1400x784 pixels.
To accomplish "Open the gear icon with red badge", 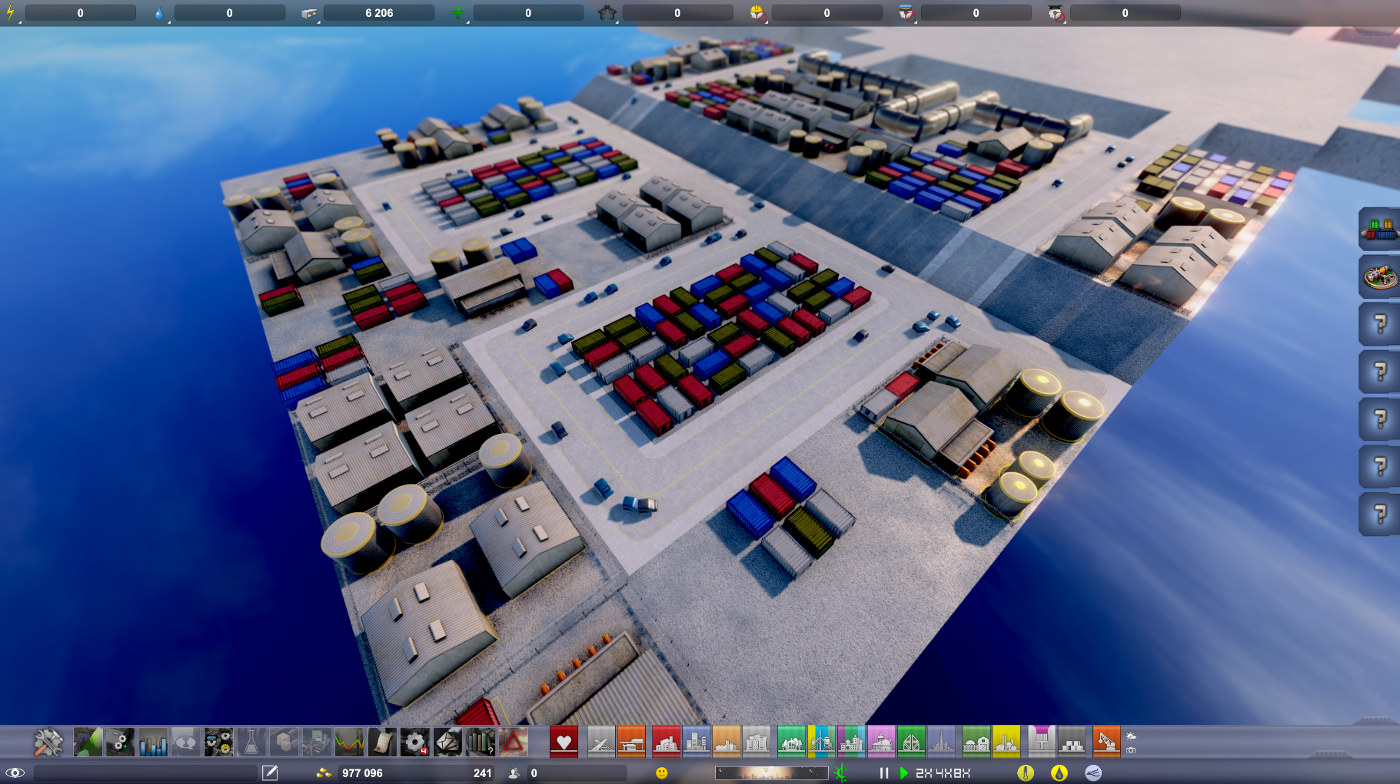I will click(415, 743).
